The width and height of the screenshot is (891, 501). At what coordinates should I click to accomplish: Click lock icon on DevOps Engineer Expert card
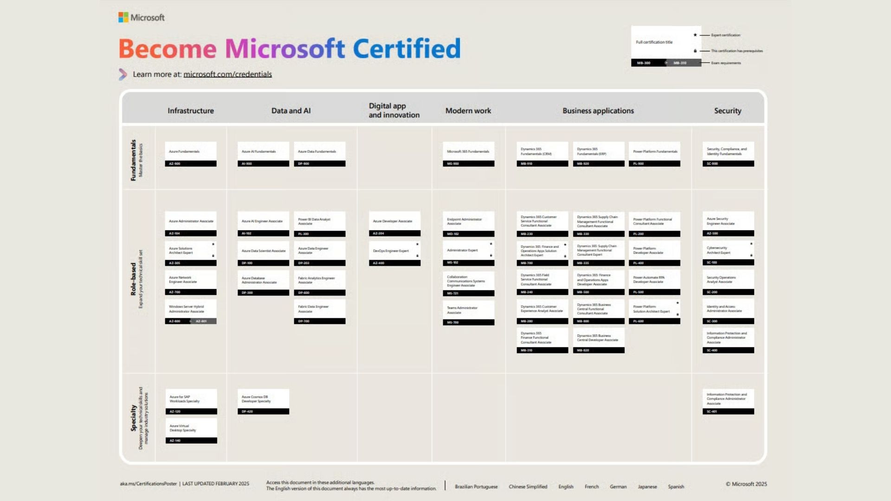tap(417, 256)
